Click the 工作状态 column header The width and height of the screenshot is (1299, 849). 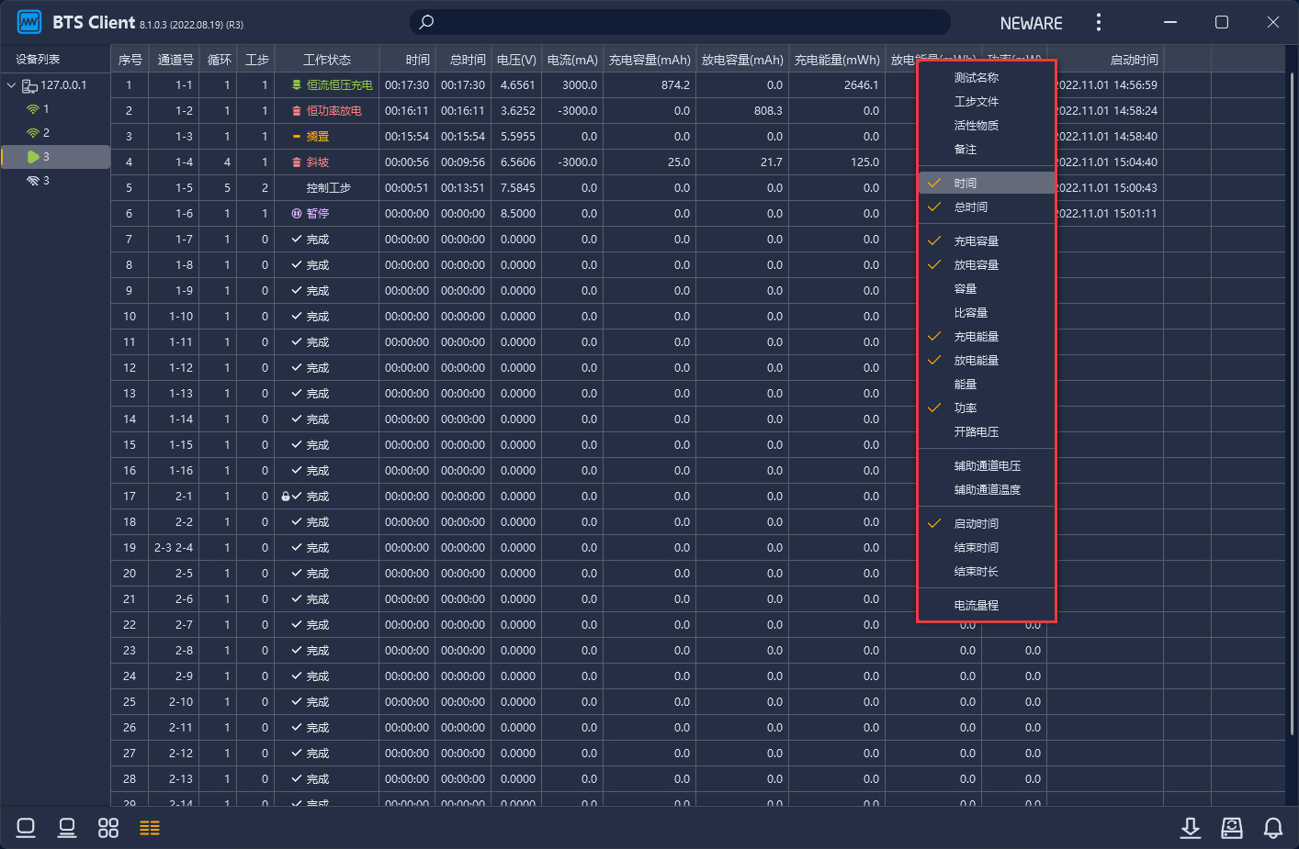click(326, 60)
